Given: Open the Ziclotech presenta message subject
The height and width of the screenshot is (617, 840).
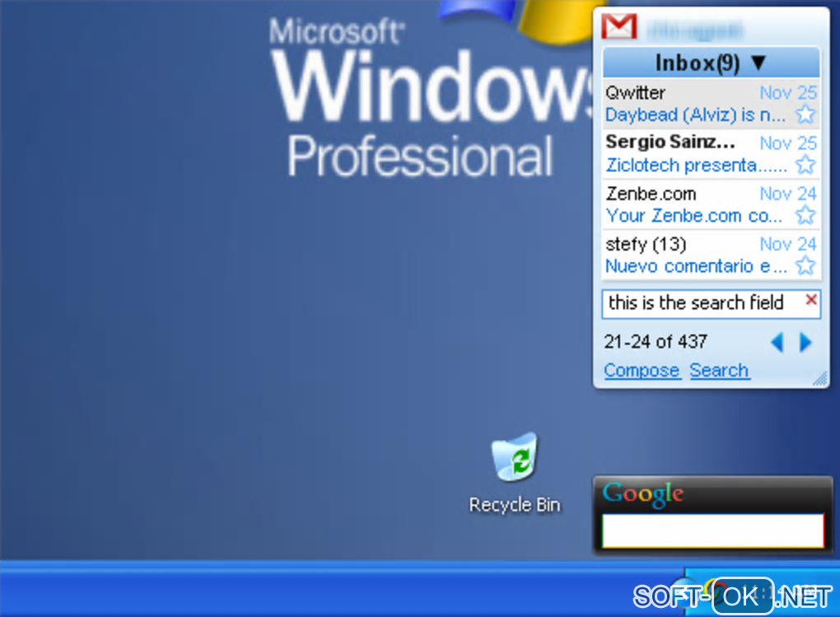Looking at the screenshot, I should 697,165.
